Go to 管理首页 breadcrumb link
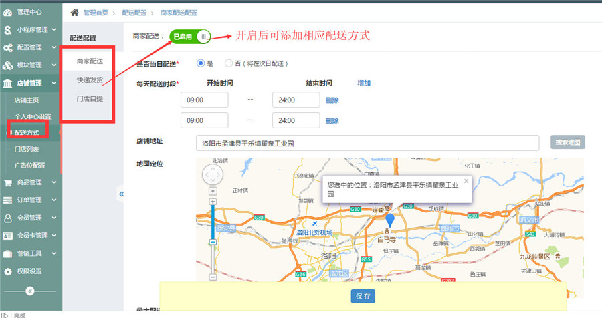Screen dimensions: 602x318 (x=96, y=13)
